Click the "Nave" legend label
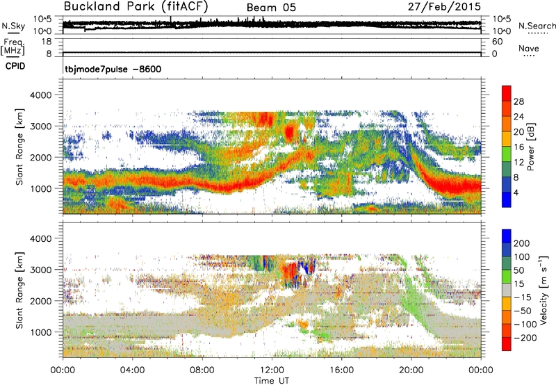Image resolution: width=556 pixels, height=385 pixels. [x=528, y=49]
